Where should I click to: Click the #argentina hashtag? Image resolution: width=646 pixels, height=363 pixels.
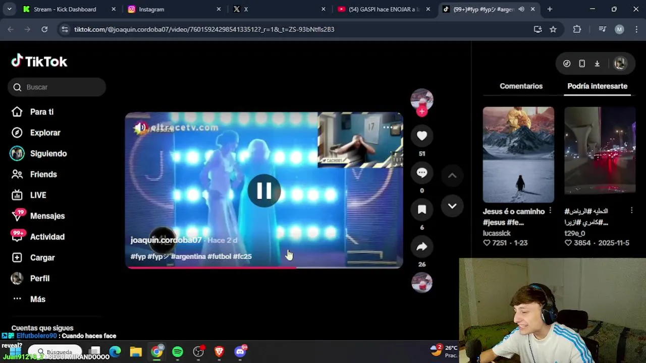click(188, 256)
